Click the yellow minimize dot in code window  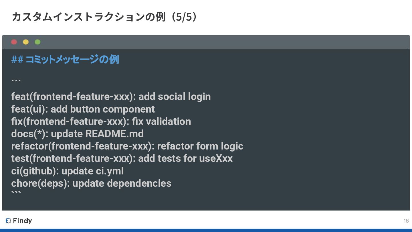[x=26, y=42]
